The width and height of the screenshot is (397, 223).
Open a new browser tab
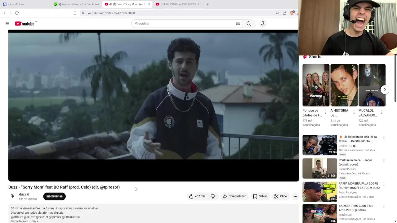pos(207,4)
